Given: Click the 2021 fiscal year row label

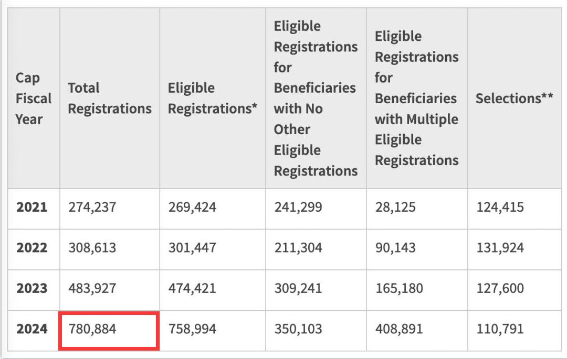Looking at the screenshot, I should [x=32, y=207].
